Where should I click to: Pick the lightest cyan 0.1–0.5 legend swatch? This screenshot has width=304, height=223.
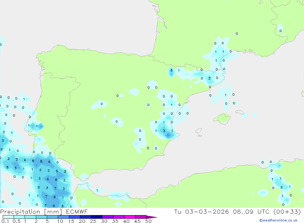click(8, 217)
